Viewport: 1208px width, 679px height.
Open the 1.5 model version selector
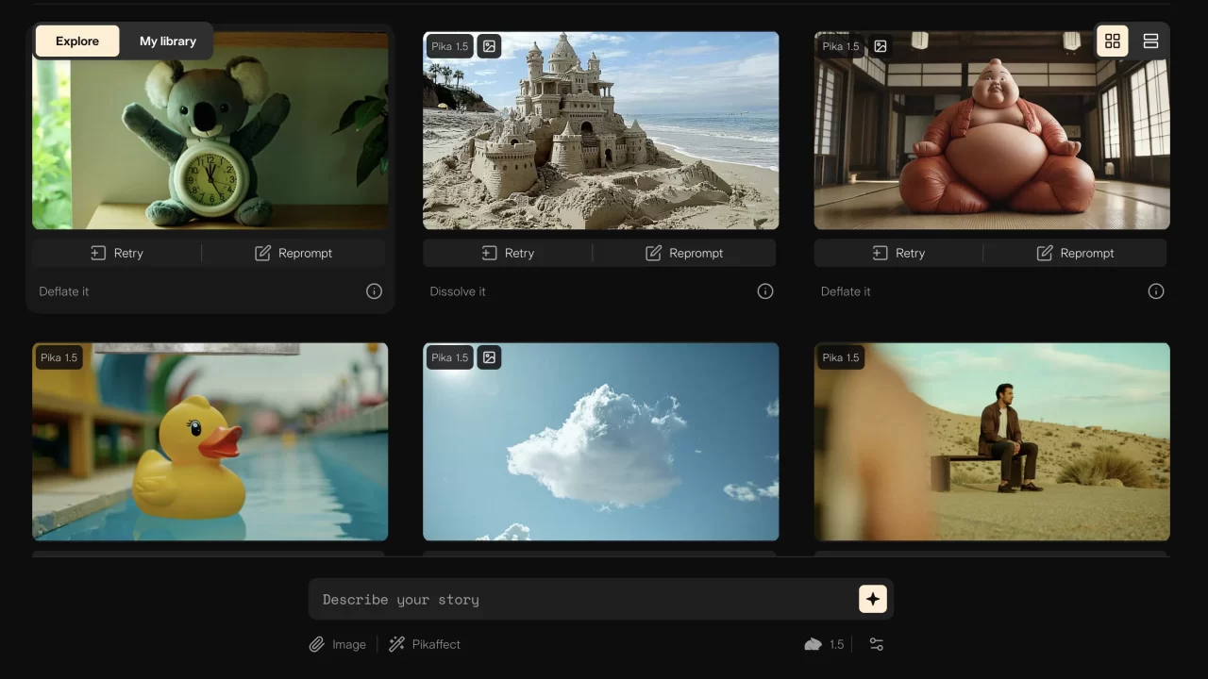pos(824,644)
